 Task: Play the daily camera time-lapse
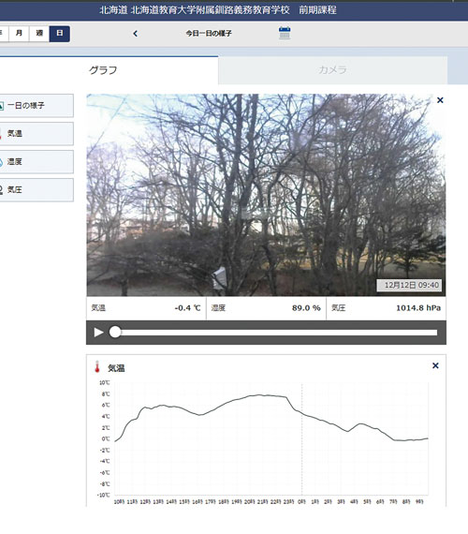pos(98,333)
